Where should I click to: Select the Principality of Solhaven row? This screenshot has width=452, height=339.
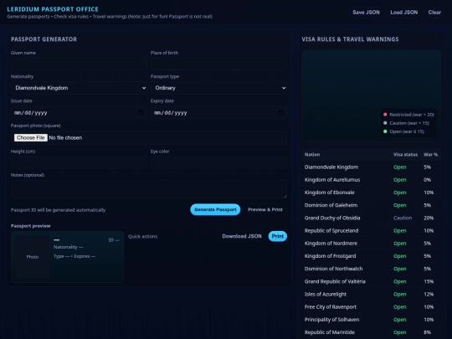coord(372,320)
